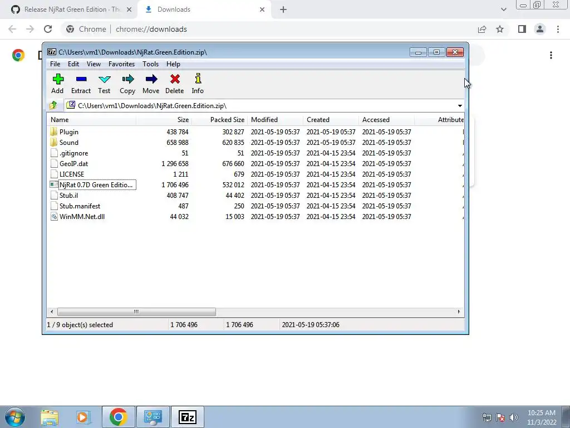Click the Copy toolbar icon
The image size is (570, 428).
pyautogui.click(x=127, y=84)
